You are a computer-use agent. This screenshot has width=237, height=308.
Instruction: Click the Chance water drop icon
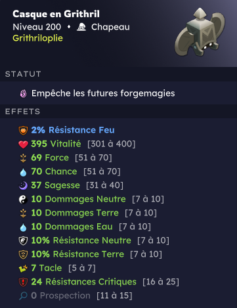(23, 172)
